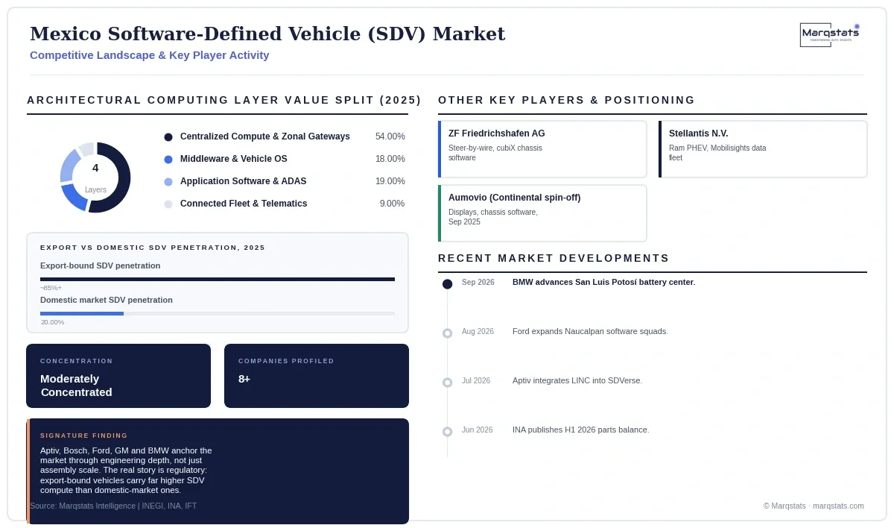This screenshot has width=894, height=528.
Task: Click the 'Jul 2026' date label
Action: [x=476, y=380]
